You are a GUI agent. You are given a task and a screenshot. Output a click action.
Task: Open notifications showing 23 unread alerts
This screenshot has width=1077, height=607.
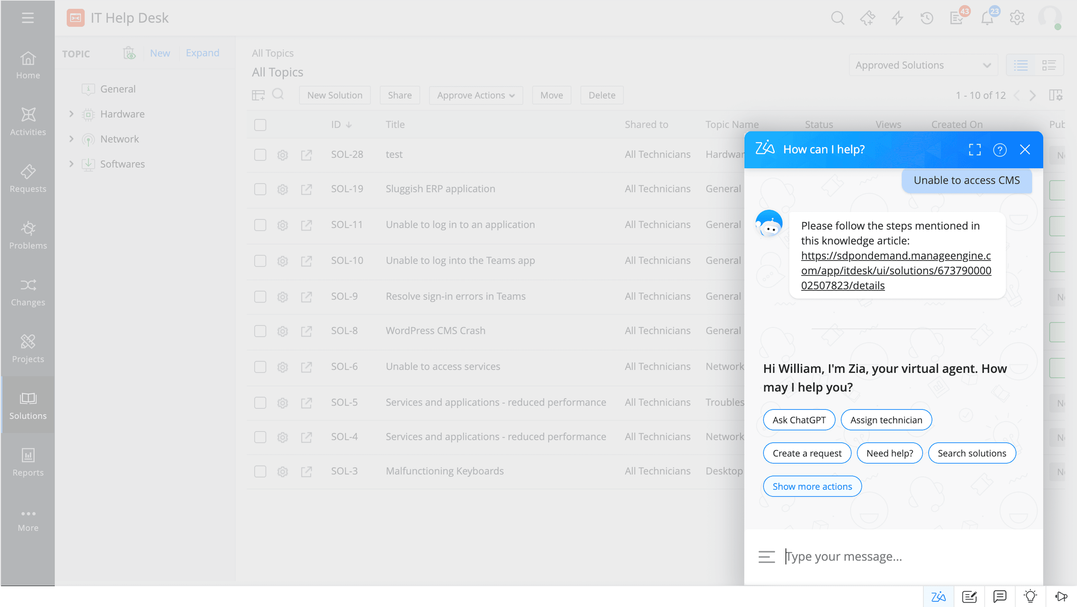coord(987,18)
